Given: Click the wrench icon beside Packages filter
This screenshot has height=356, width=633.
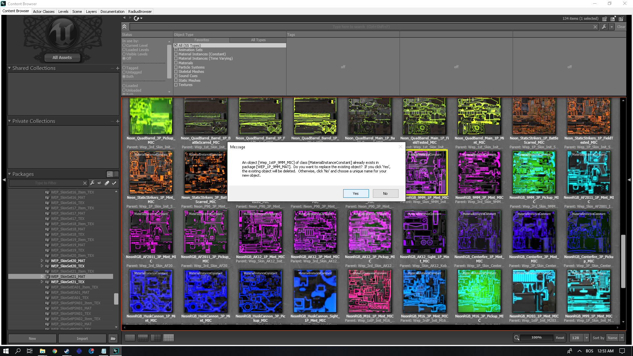Looking at the screenshot, I should tap(92, 183).
